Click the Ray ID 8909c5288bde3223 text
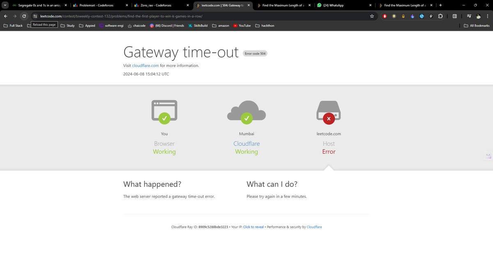The width and height of the screenshot is (493, 264). click(213, 227)
